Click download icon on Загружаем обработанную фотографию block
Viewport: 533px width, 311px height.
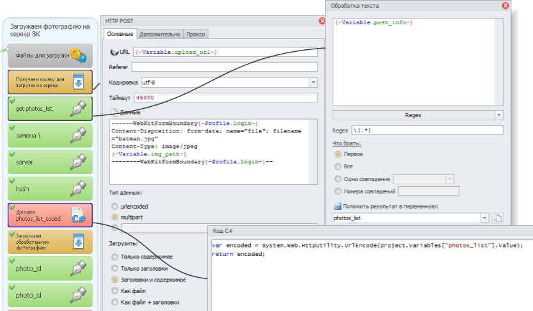78,243
